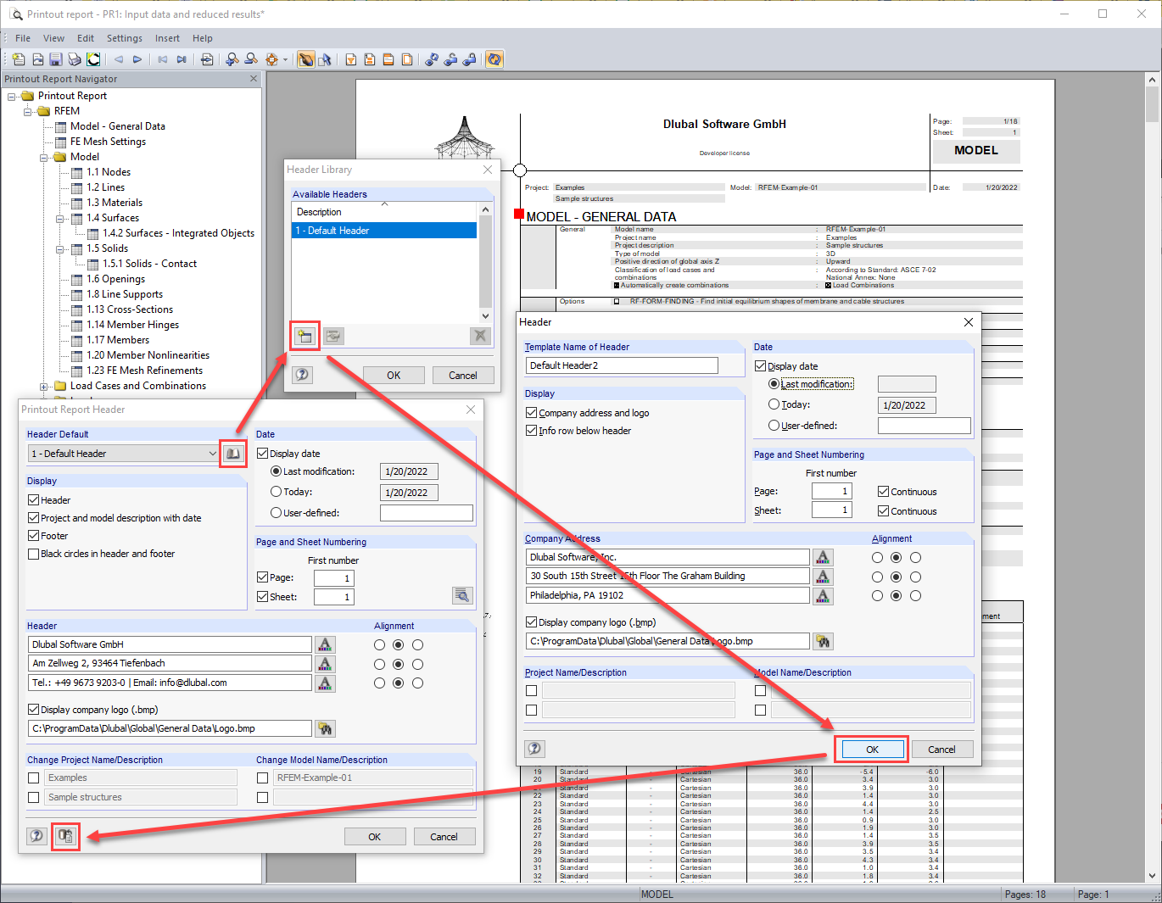Expand Load Cases and Combinations folder
The image size is (1162, 903).
point(44,386)
